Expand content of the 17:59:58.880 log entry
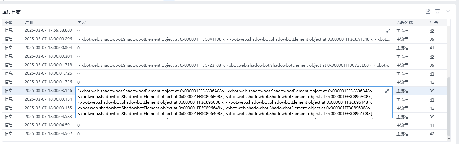The height and width of the screenshot is (144, 460). pos(388,31)
